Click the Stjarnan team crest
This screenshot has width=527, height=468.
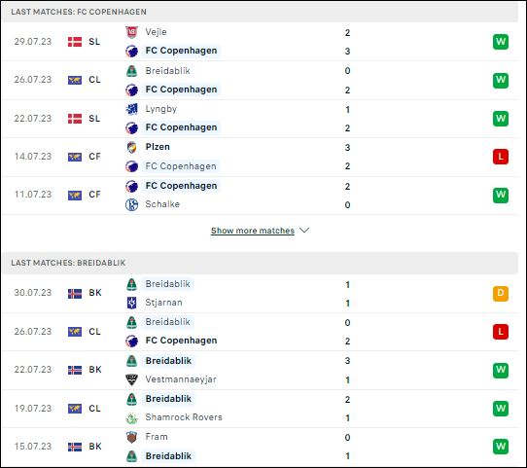(132, 303)
